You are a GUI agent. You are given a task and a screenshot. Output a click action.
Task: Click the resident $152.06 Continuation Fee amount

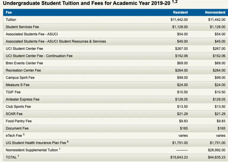(x=181, y=56)
